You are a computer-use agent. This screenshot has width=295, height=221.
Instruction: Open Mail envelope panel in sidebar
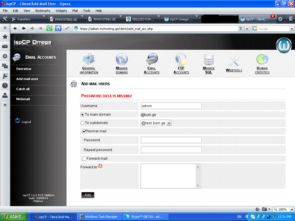[x=5, y=46]
